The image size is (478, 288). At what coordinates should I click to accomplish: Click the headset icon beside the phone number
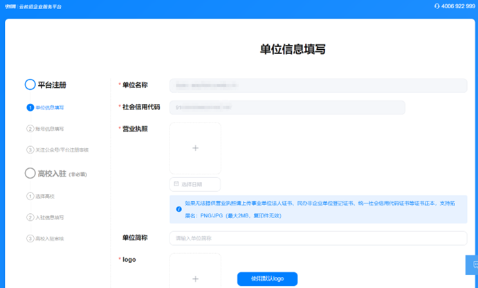tap(436, 6)
